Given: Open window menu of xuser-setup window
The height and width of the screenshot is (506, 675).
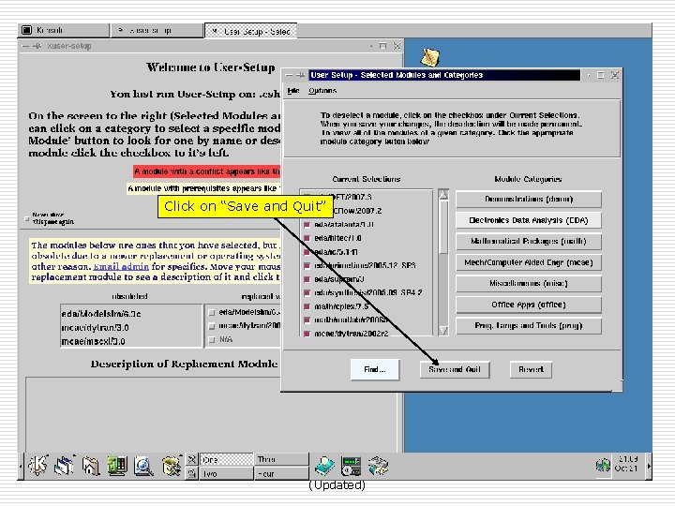Looking at the screenshot, I should click(x=26, y=46).
